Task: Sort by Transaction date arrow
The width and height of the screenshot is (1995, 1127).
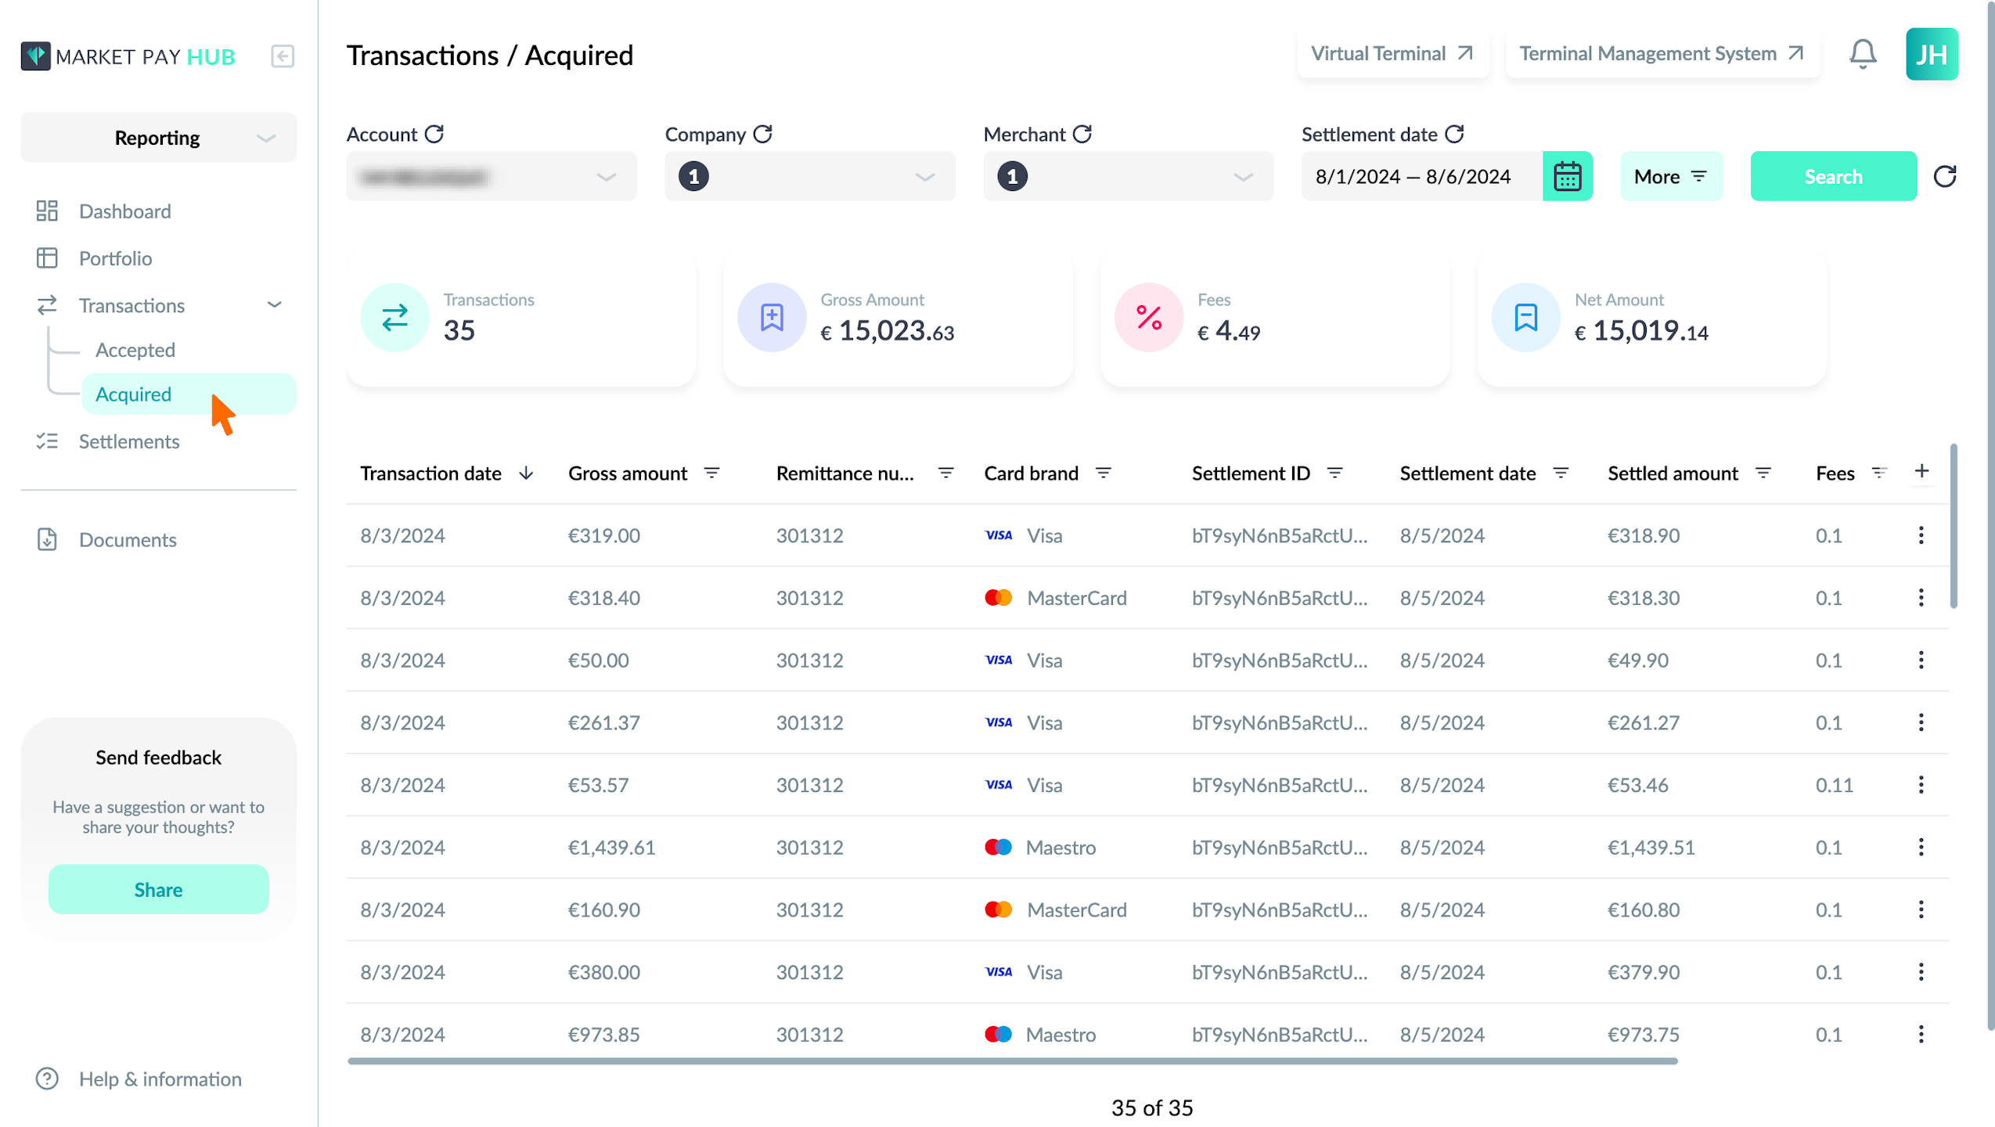Action: tap(526, 473)
